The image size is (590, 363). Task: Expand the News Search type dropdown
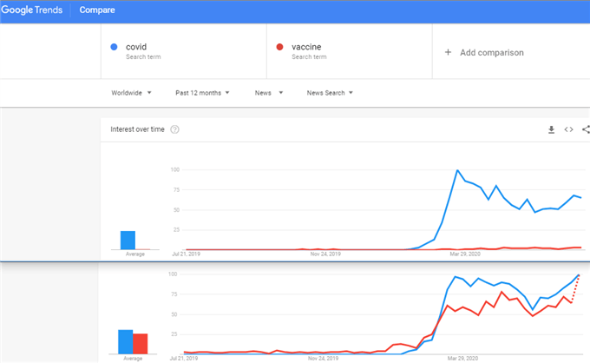330,93
